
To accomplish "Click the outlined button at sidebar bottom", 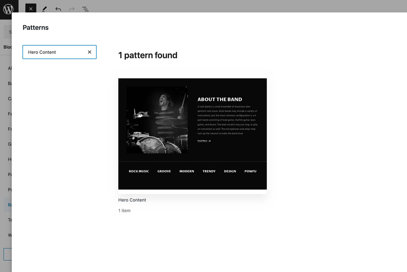I will click(x=7, y=254).
